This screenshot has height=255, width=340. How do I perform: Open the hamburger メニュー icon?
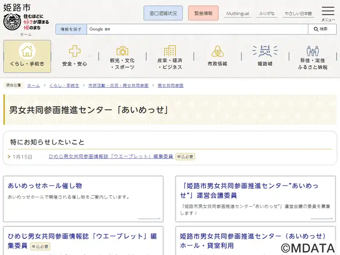[328, 11]
